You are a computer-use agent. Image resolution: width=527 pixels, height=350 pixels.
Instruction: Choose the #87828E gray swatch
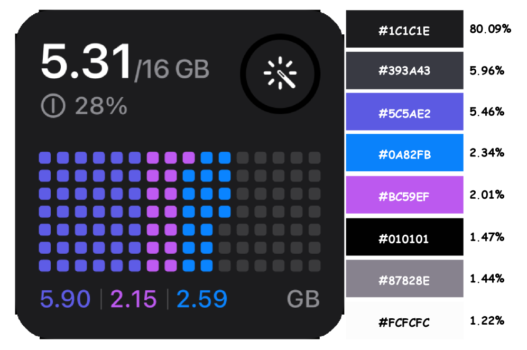click(x=404, y=279)
